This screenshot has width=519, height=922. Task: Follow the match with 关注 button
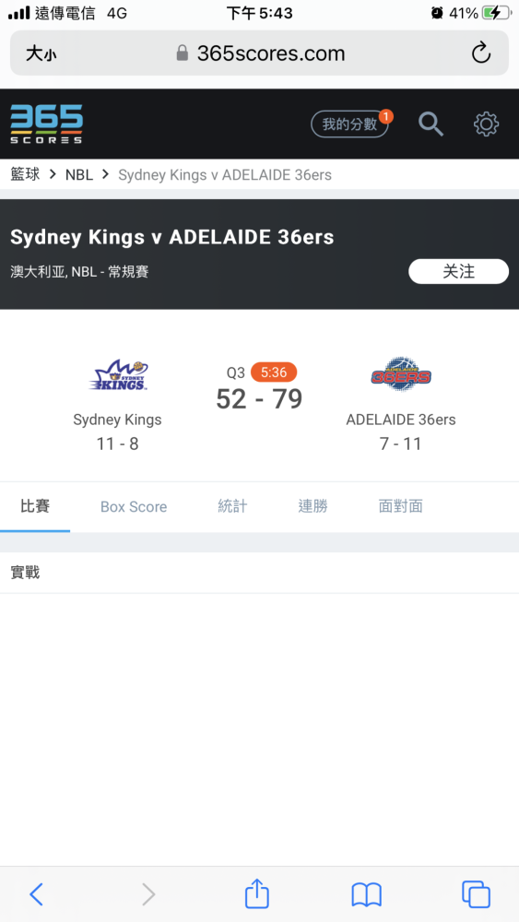(x=458, y=272)
